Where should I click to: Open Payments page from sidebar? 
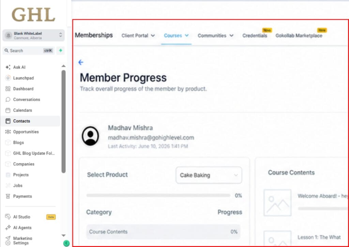coord(22,196)
